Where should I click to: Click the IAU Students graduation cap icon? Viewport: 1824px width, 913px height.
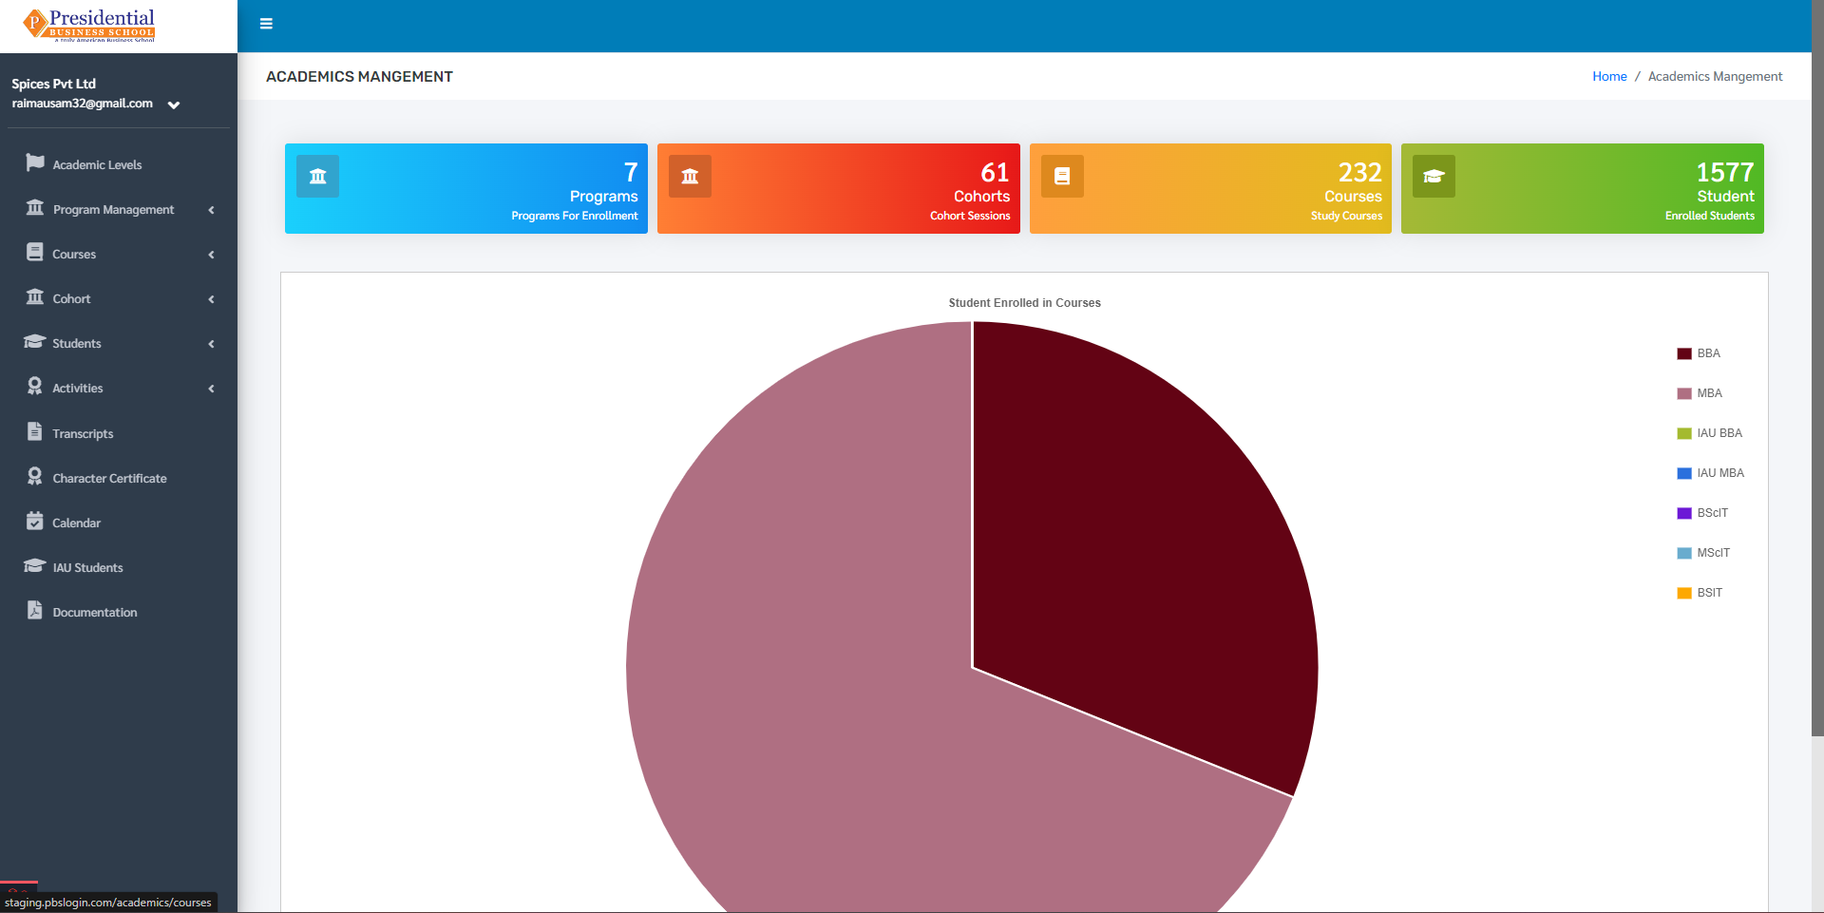35,566
